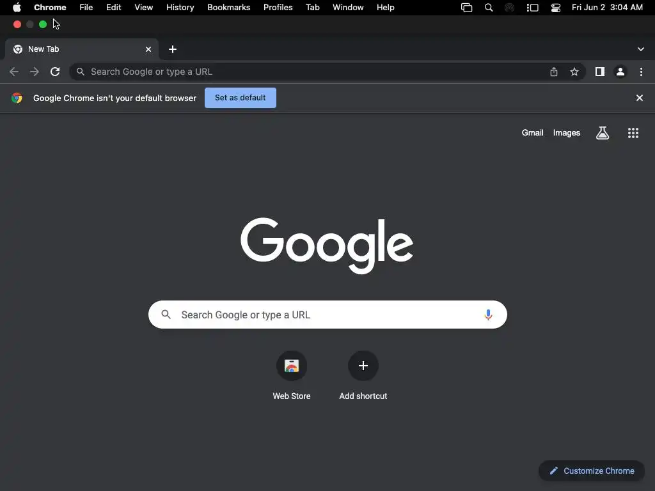Dismiss the default browser infobar
The image size is (655, 491).
point(640,98)
